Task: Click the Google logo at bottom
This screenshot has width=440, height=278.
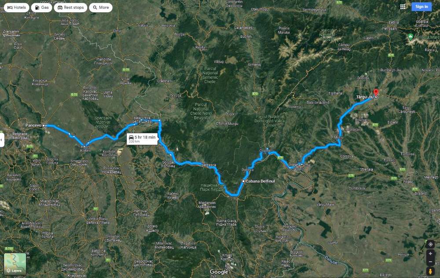Action: 219,272
